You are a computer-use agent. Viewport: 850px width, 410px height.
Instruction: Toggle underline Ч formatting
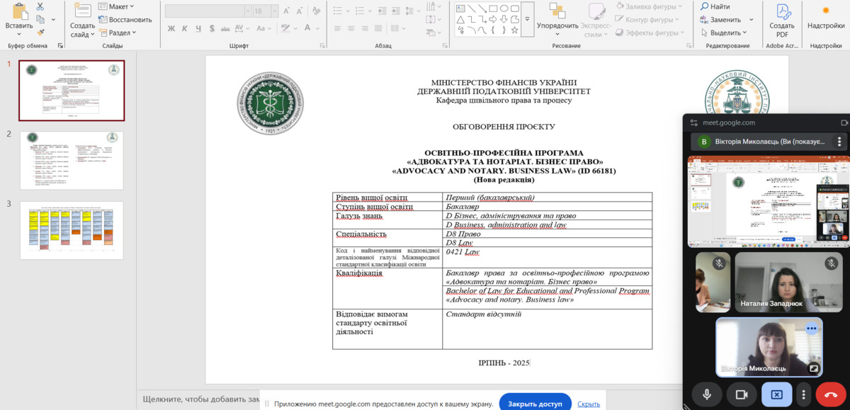pos(199,28)
